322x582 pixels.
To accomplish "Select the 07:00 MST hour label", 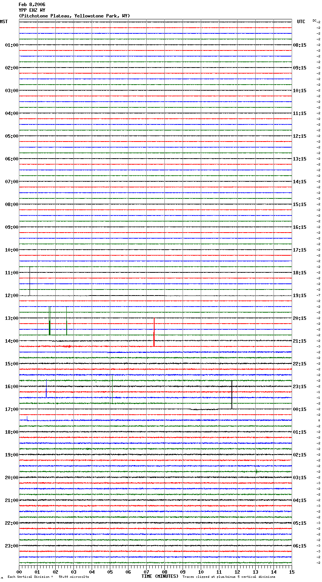I will pyautogui.click(x=12, y=182).
